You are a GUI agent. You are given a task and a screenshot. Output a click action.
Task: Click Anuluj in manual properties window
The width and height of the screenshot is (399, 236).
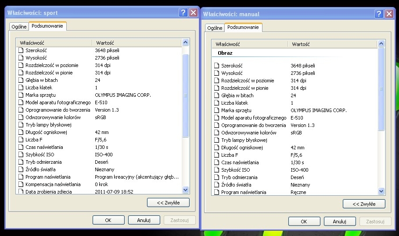coord(340,222)
